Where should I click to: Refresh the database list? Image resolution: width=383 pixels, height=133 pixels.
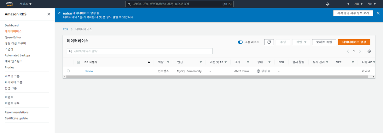(269, 42)
